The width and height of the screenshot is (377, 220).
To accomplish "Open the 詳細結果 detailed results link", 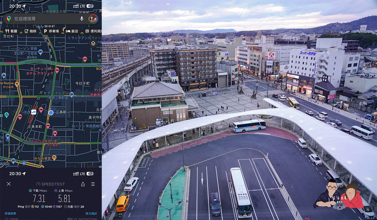I will (10, 213).
